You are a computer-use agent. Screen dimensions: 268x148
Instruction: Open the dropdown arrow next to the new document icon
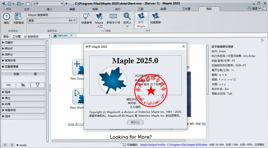coord(13,3)
